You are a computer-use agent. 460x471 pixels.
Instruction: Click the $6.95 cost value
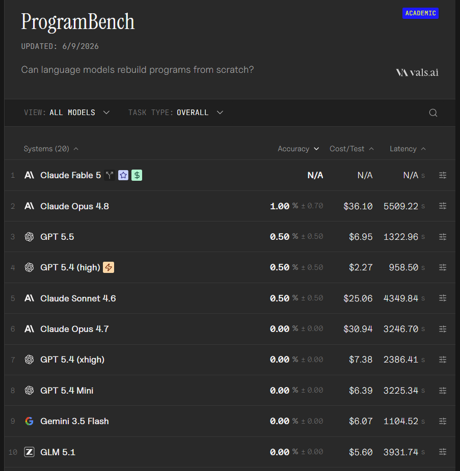click(361, 237)
